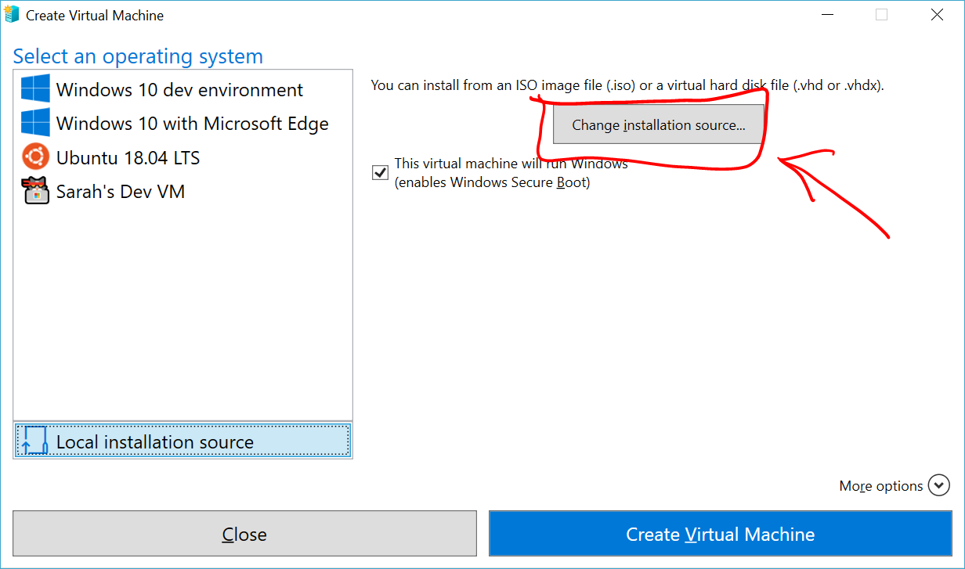965x569 pixels.
Task: Click the Local installation source icon
Action: (x=33, y=441)
